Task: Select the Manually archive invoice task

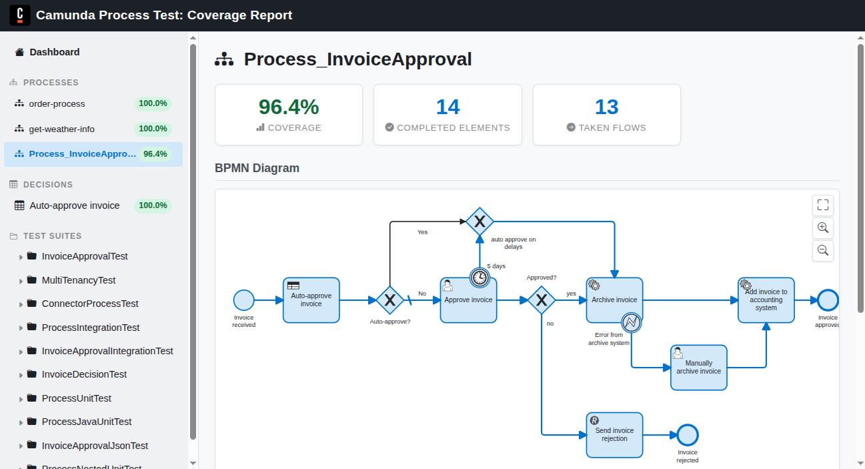Action: [699, 368]
